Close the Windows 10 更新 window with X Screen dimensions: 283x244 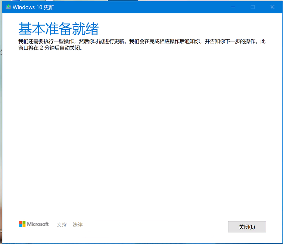click(272, 7)
